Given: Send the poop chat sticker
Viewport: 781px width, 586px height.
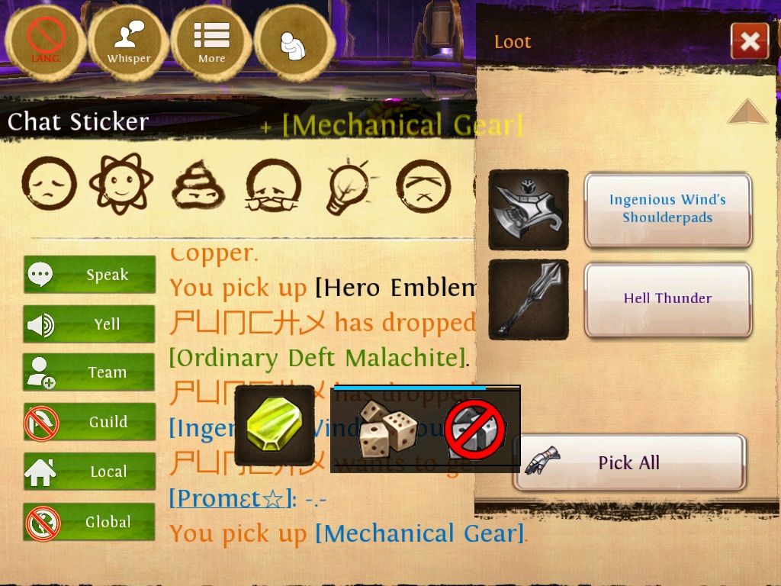Looking at the screenshot, I should (198, 183).
